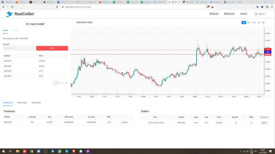Image resolution: width=275 pixels, height=154 pixels.
Task: Open the Robot deals tab
Action: point(36,103)
